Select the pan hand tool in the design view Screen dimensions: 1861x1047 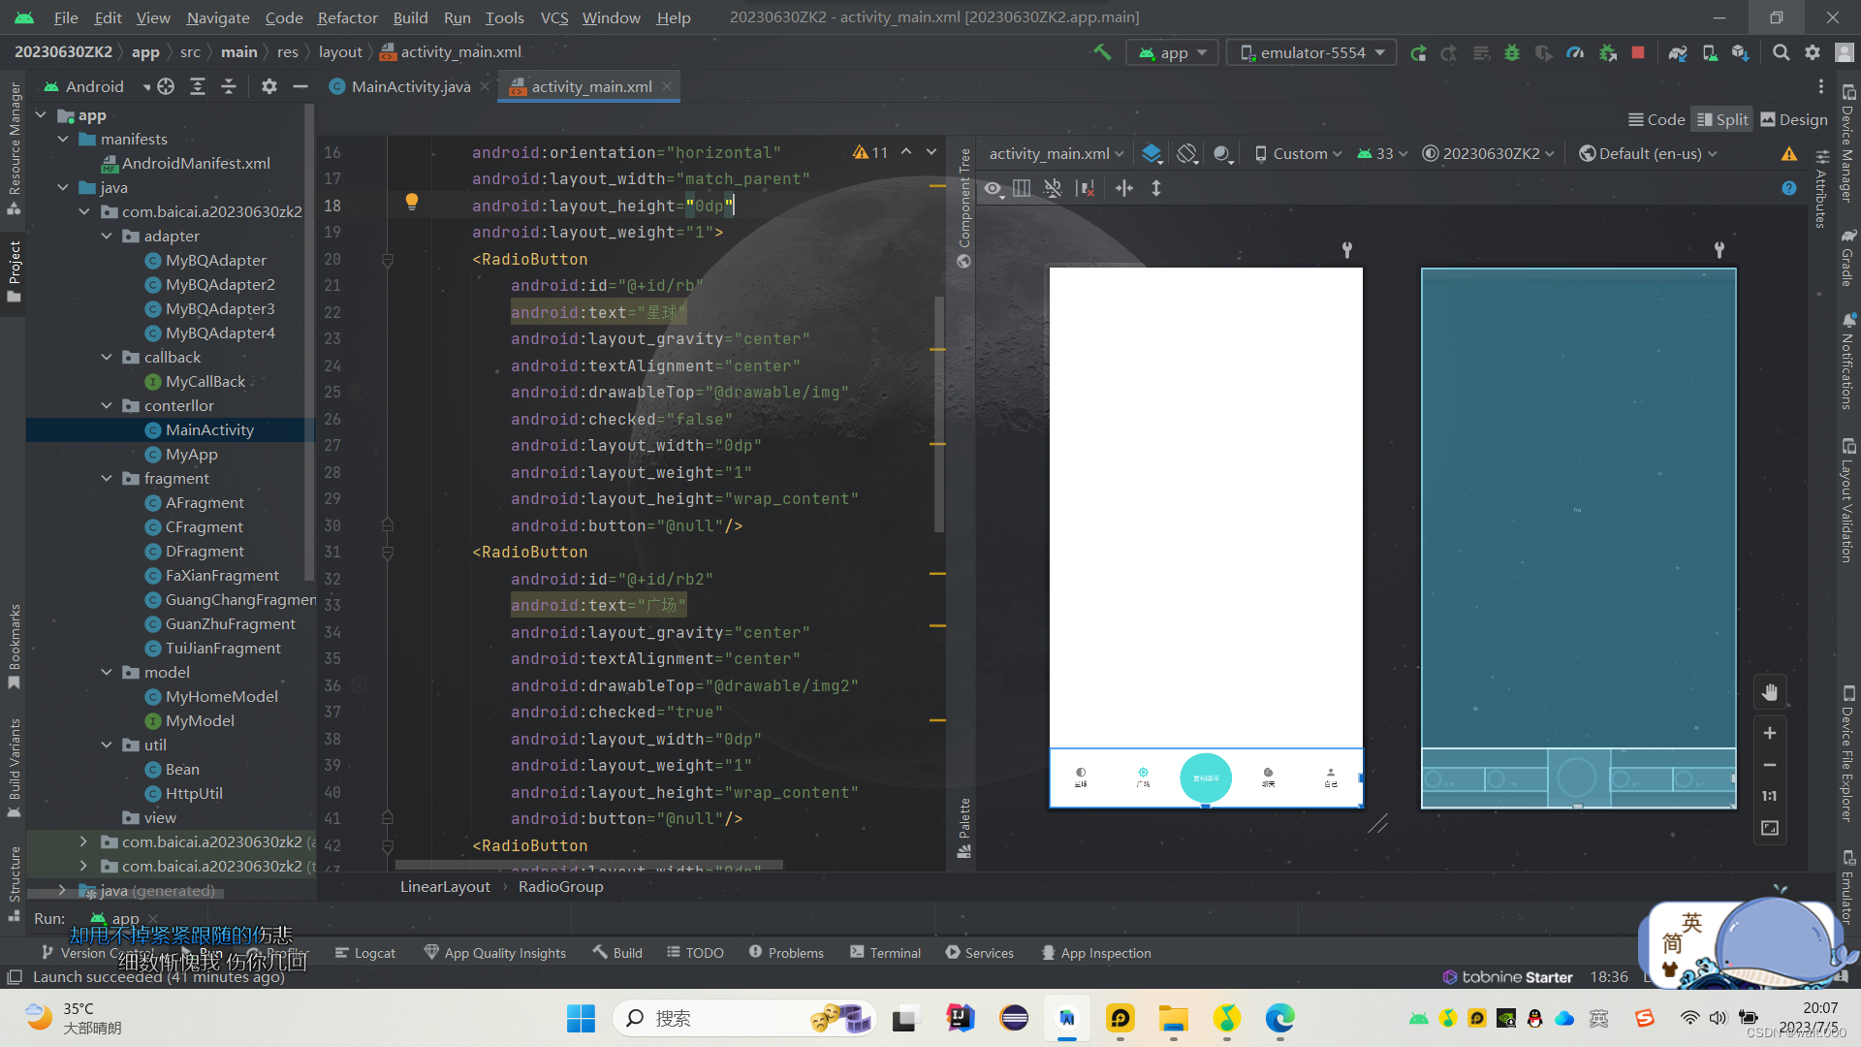[1770, 692]
